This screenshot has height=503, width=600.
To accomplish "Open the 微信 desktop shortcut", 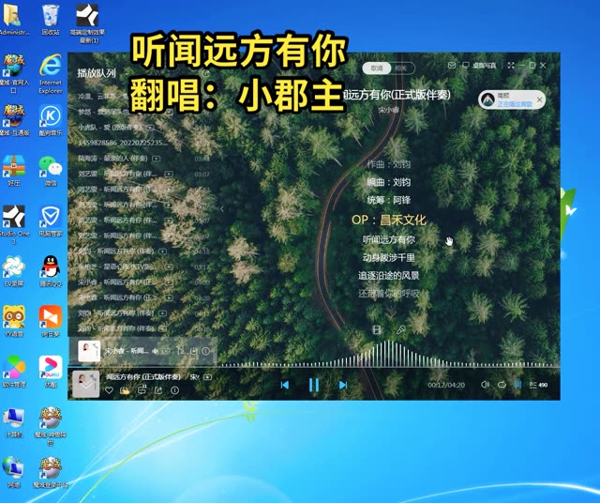I will (50, 171).
